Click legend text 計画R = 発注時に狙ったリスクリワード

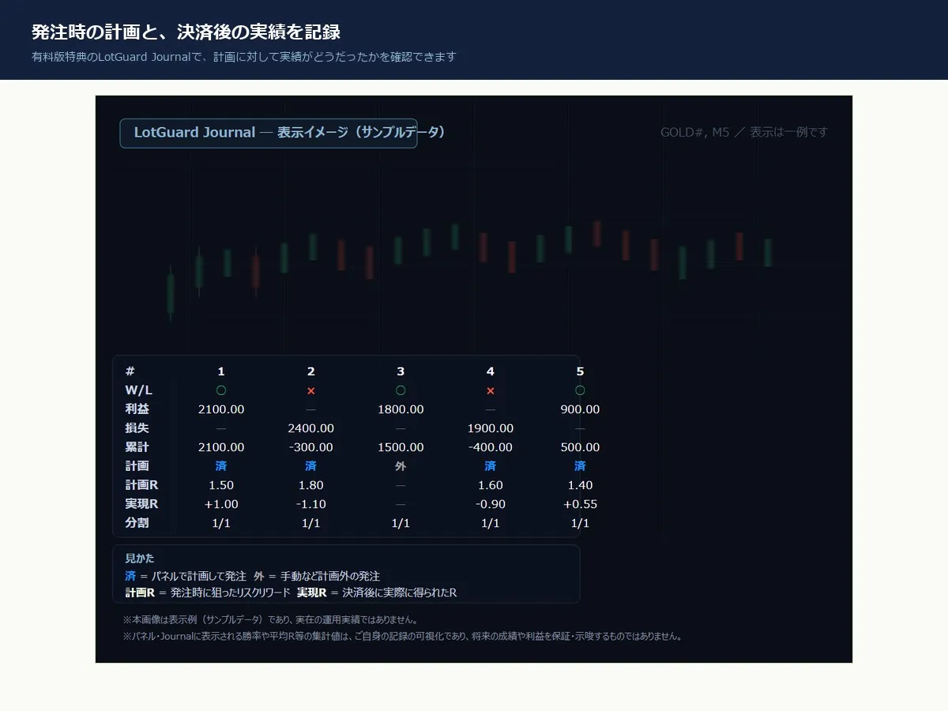[208, 592]
